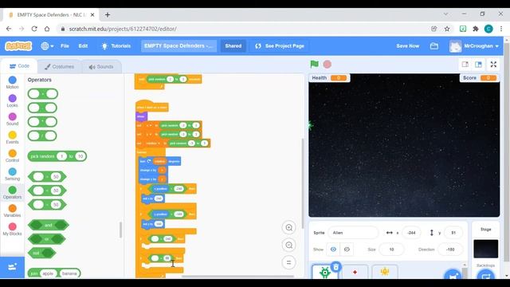Click See Project Page

pos(280,46)
